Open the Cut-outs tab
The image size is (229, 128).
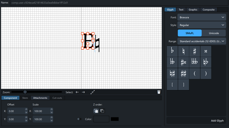[x=57, y=98]
